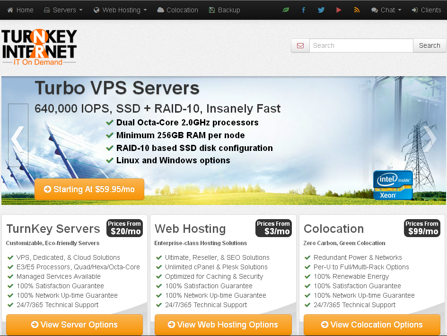The width and height of the screenshot is (447, 336).
Task: Click 'Customizable, Eco-friendly Servers' subtitle
Action: tap(53, 243)
